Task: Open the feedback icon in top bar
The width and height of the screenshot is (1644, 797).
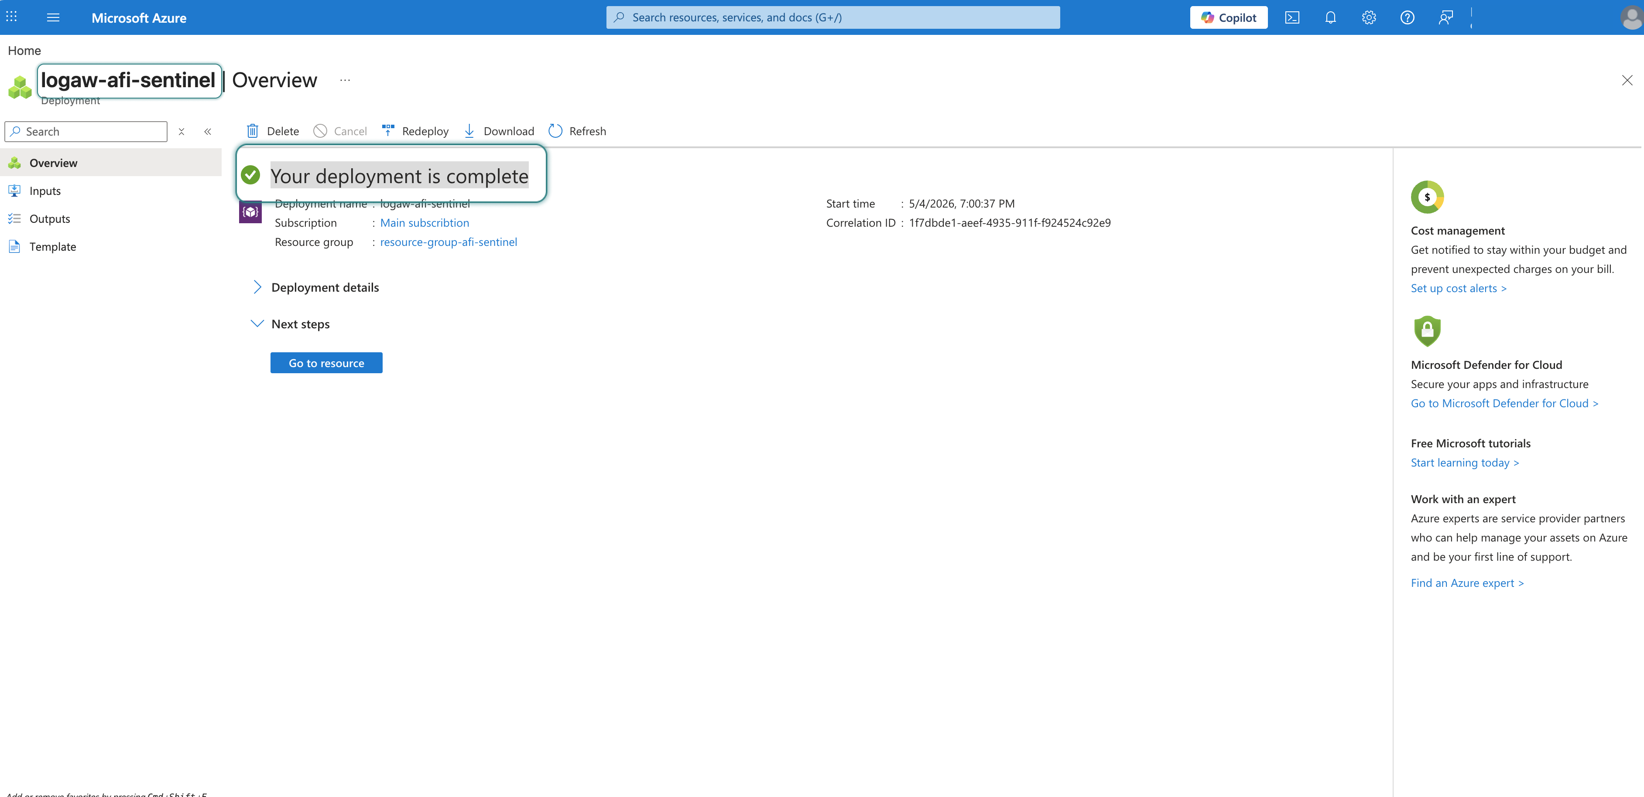Action: pyautogui.click(x=1445, y=17)
